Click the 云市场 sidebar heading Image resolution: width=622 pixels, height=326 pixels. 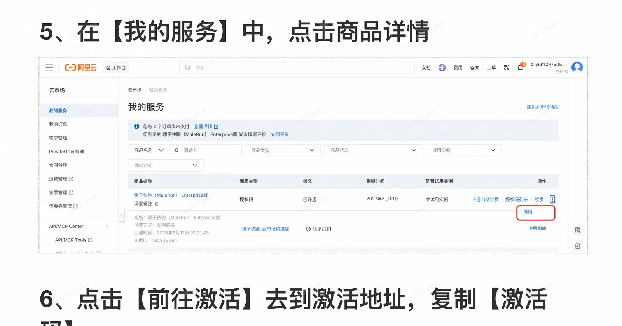click(x=57, y=91)
